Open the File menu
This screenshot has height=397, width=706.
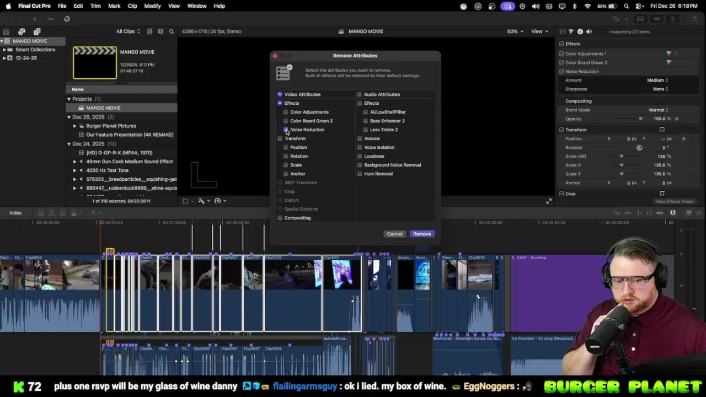point(62,6)
